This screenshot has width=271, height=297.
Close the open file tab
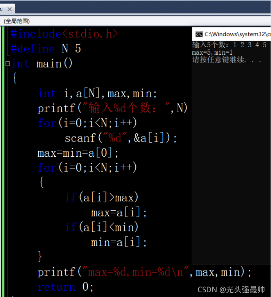click(10, 9)
